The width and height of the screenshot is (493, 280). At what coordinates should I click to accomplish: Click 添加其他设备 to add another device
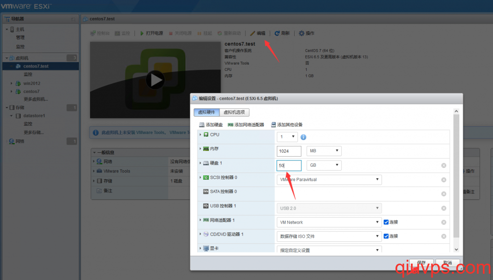tap(287, 125)
